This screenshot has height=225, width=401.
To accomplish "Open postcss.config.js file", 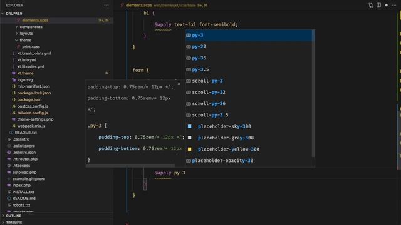I will (33, 106).
